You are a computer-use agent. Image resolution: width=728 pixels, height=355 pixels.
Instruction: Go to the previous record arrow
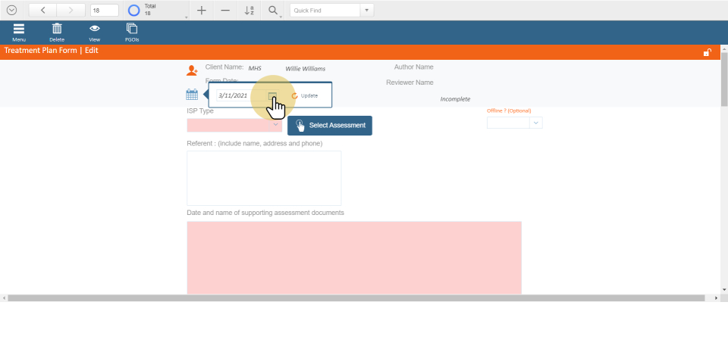42,11
